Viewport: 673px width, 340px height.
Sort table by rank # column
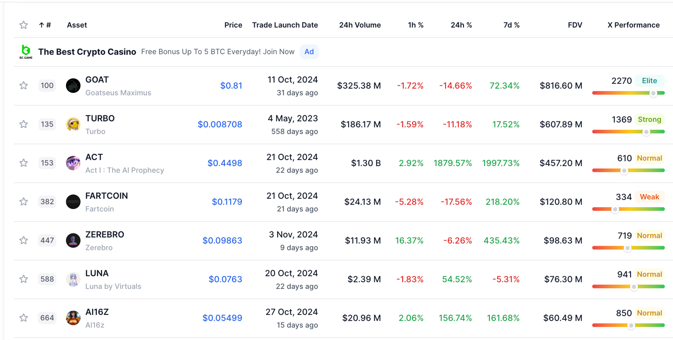pyautogui.click(x=45, y=25)
